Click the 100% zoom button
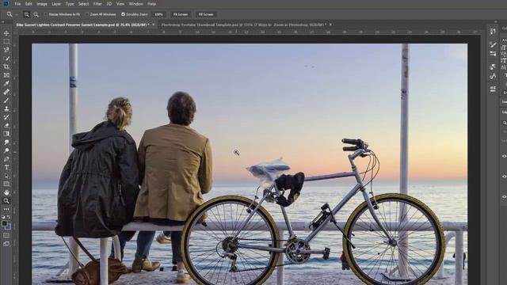 (158, 14)
